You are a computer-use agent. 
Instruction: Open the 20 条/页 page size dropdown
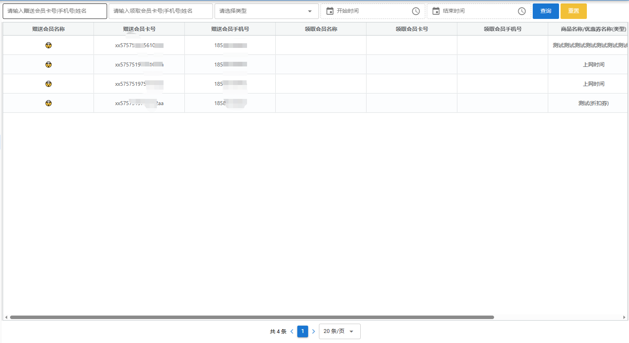pos(339,331)
